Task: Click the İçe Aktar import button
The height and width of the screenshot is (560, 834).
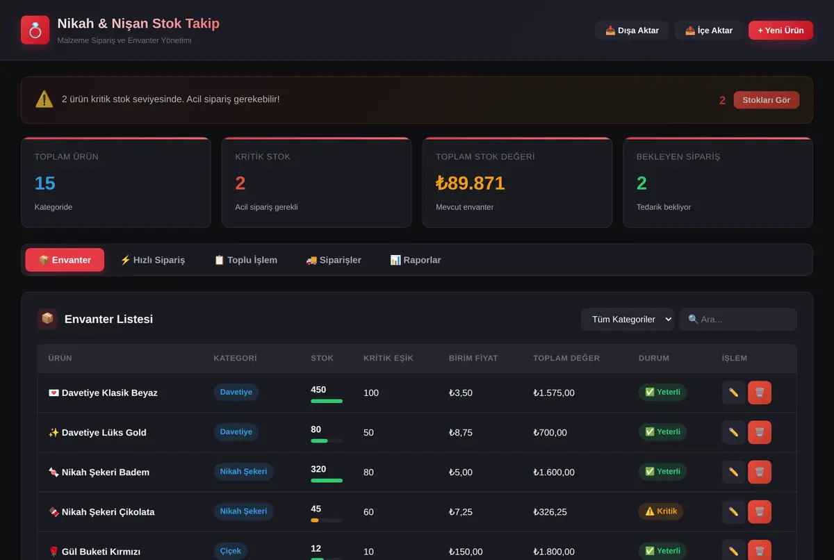Action: (709, 31)
